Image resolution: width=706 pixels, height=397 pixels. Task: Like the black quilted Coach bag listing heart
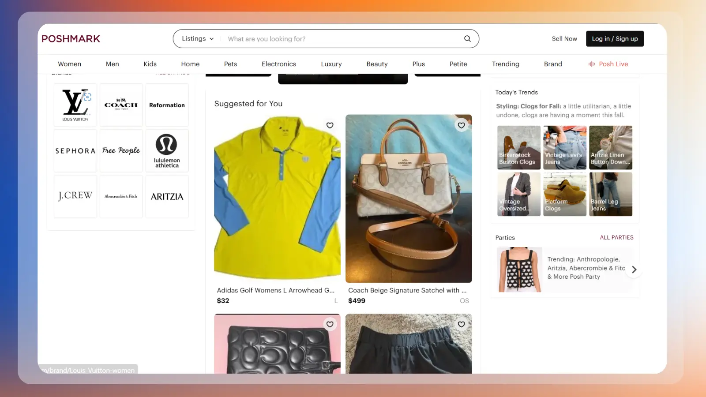pyautogui.click(x=330, y=324)
